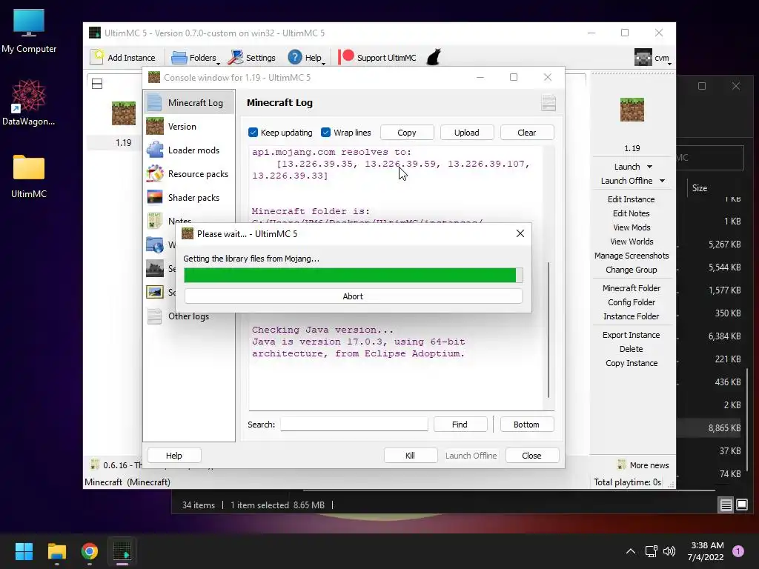Open the Other logs page
The image size is (759, 569).
click(x=189, y=316)
